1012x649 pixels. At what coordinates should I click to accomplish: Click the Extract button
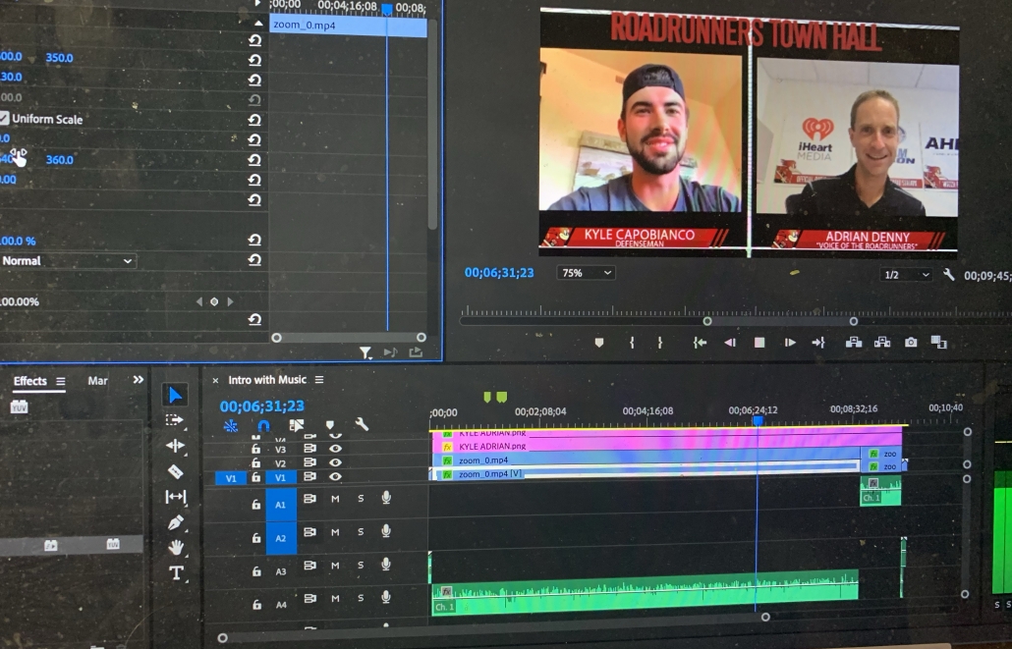click(882, 343)
